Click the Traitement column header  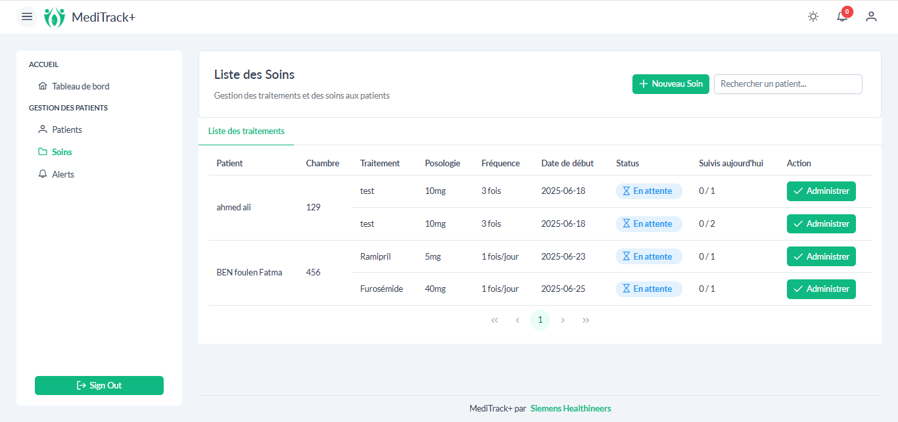click(x=380, y=163)
